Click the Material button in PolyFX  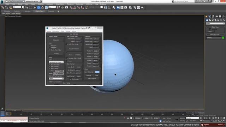pos(89,75)
